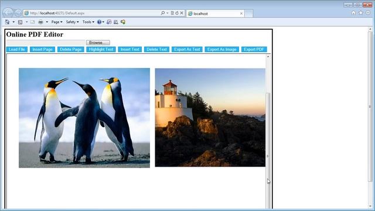Open the Tools gear icon at top right
The height and width of the screenshot is (211, 375).
(x=368, y=13)
